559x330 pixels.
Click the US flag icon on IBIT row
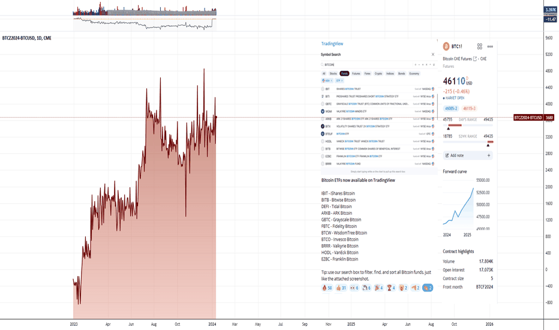(x=433, y=89)
